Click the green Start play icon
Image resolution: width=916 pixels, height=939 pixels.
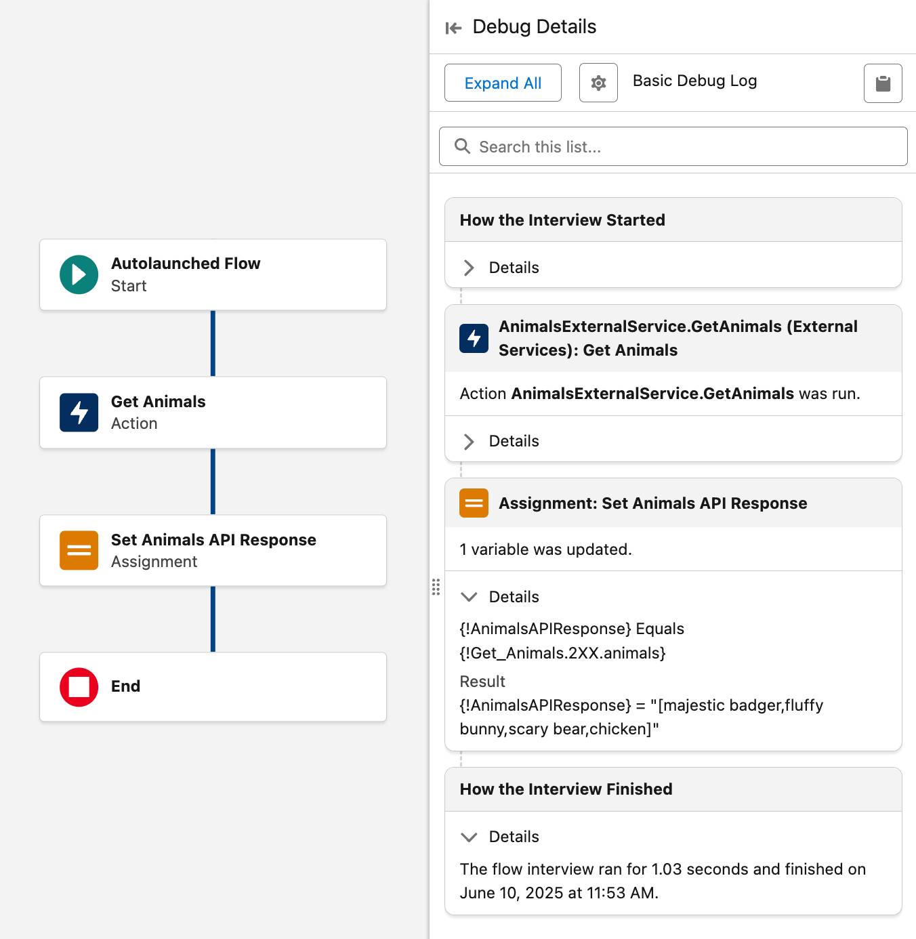(79, 274)
